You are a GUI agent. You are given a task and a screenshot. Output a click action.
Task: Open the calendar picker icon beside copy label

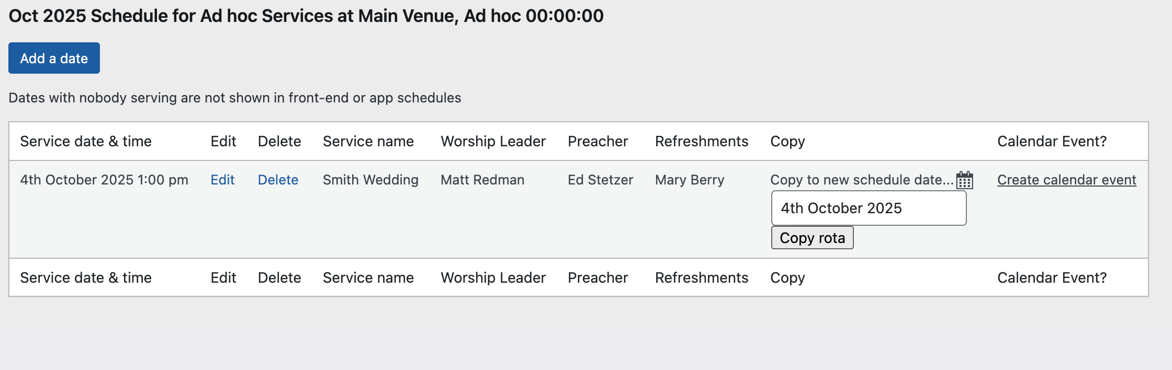[x=964, y=180]
